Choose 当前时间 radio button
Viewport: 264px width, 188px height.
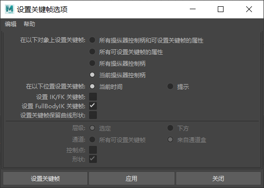(92, 87)
